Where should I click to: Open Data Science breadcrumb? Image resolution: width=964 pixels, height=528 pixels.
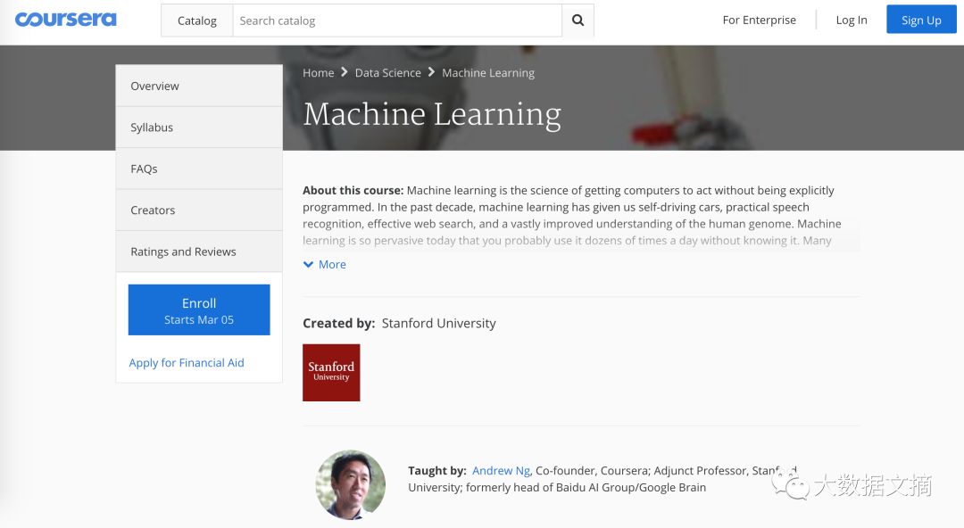click(388, 72)
